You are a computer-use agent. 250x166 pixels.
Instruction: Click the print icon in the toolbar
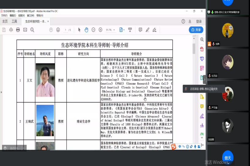18,30
